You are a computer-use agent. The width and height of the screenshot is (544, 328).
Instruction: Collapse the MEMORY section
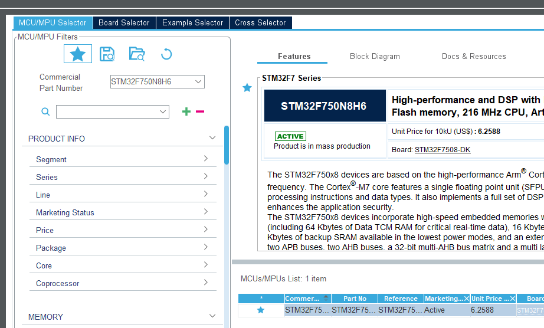click(212, 316)
